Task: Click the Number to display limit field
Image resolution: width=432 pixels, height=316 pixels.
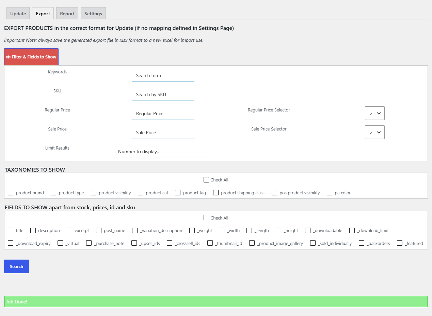Action: [163, 152]
